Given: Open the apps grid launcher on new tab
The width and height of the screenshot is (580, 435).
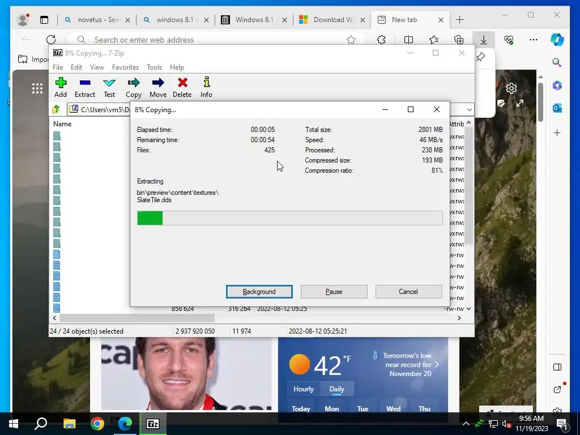Looking at the screenshot, I should (37, 88).
